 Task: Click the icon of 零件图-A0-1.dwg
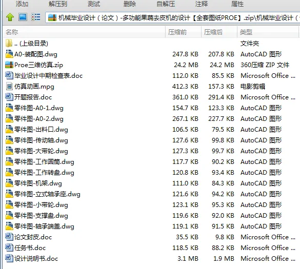[x=9, y=108]
